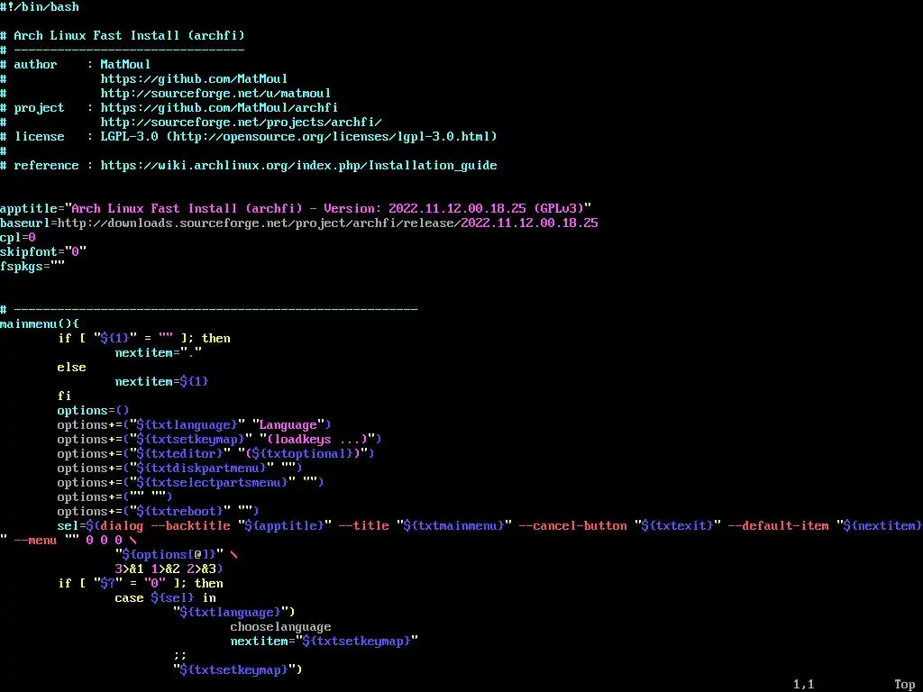Click the 'options=()' line
Image resolution: width=923 pixels, height=692 pixels.
click(x=93, y=411)
